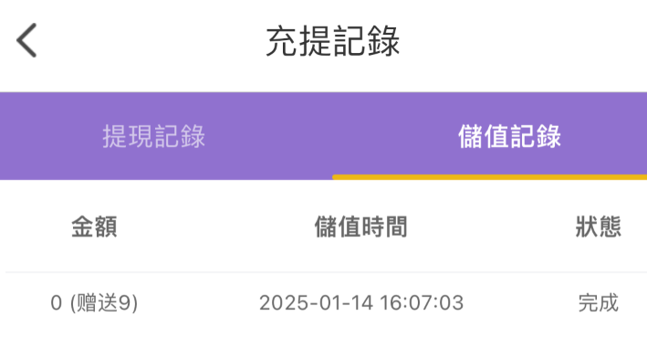Click the 狀態 column header
The width and height of the screenshot is (647, 348).
599,227
